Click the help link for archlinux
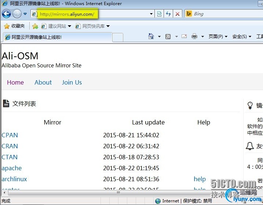Viewport: 263px width, 205px height. (x=200, y=179)
